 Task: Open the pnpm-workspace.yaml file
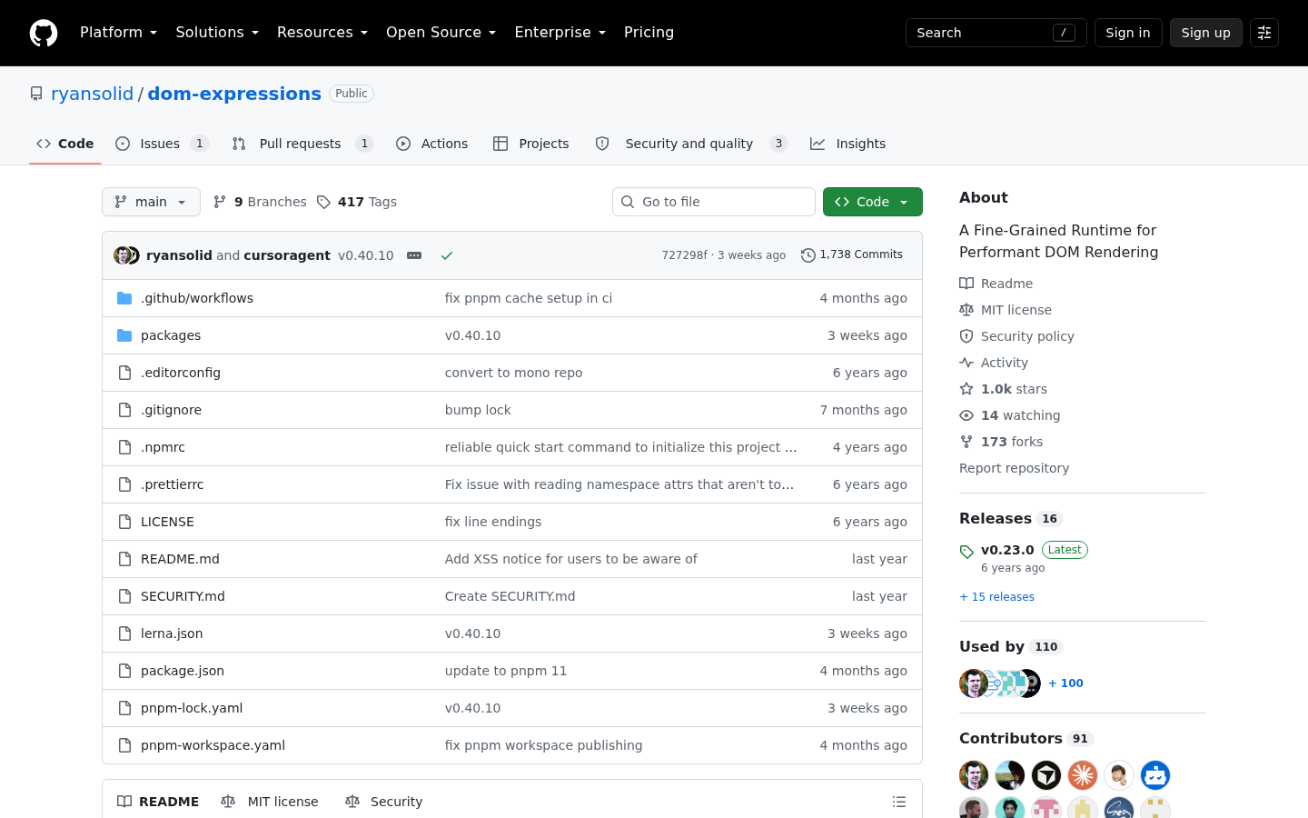213,745
